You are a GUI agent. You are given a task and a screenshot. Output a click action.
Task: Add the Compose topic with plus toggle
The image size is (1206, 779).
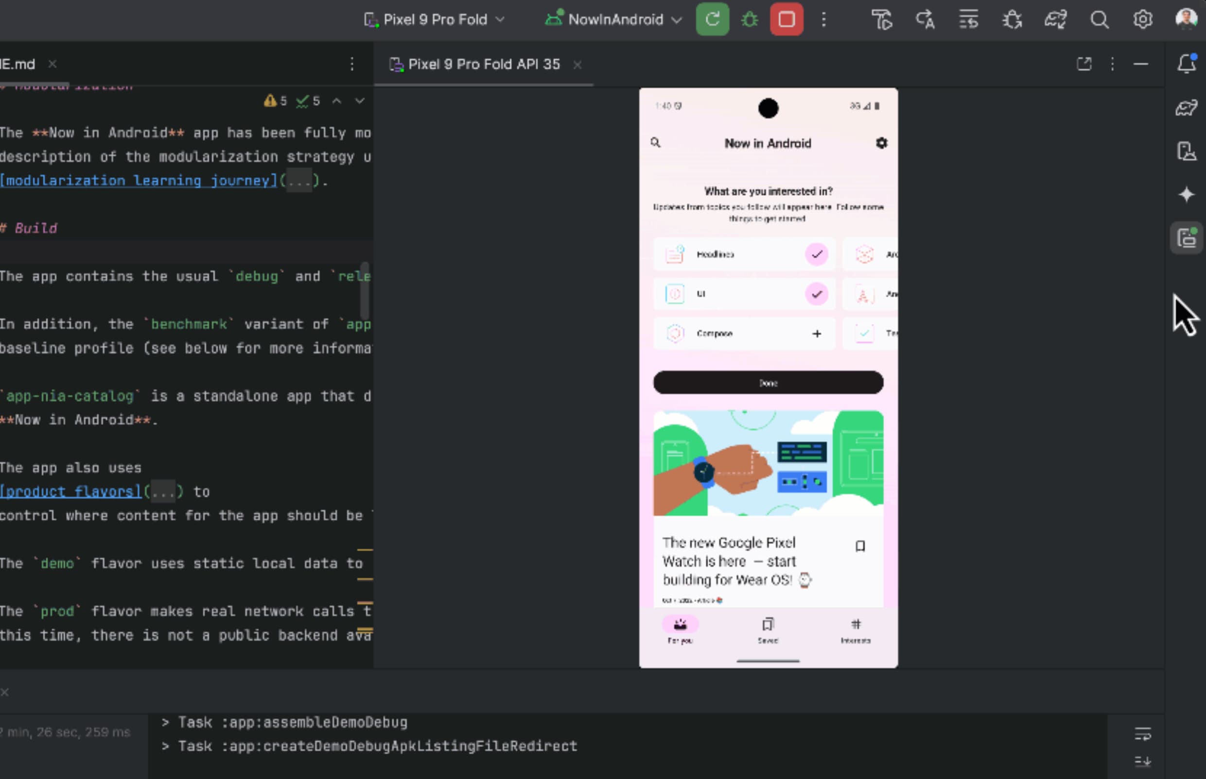tap(816, 333)
